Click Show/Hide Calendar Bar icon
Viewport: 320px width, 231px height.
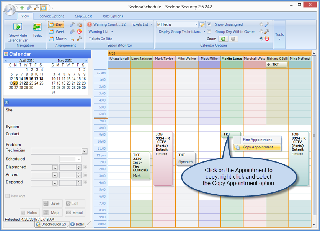coord(18,27)
